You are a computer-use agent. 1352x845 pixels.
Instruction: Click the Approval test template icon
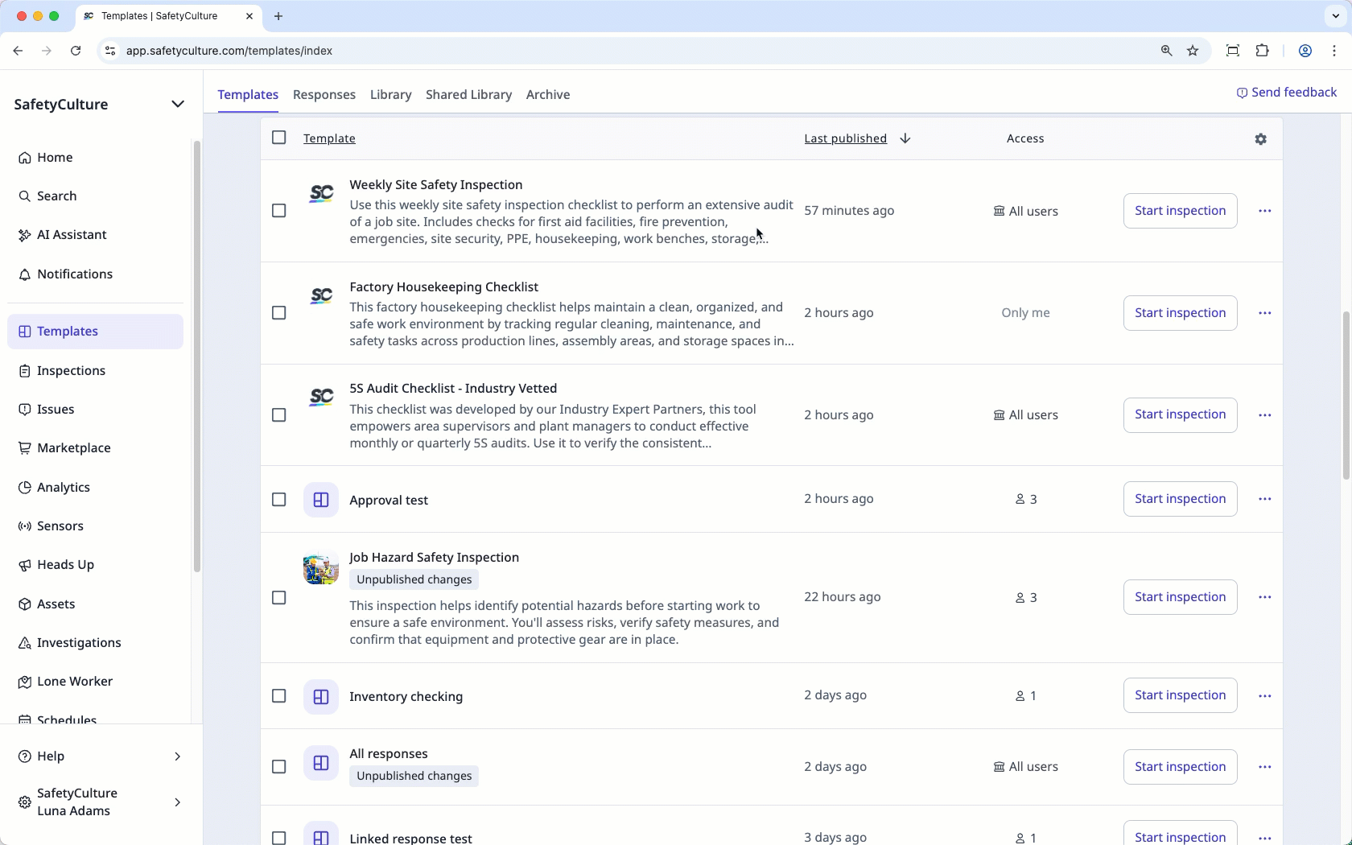pos(320,500)
